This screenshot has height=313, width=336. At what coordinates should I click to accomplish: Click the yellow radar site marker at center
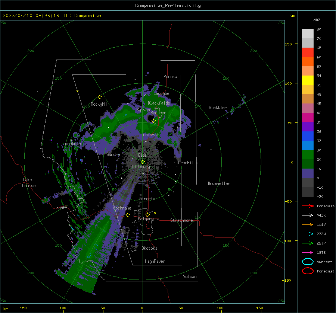coord(143,162)
